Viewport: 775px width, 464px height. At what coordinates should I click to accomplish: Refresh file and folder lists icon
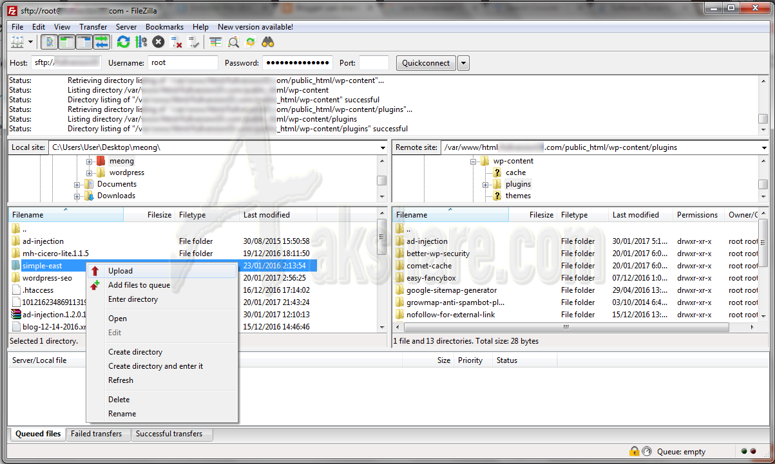click(x=123, y=42)
